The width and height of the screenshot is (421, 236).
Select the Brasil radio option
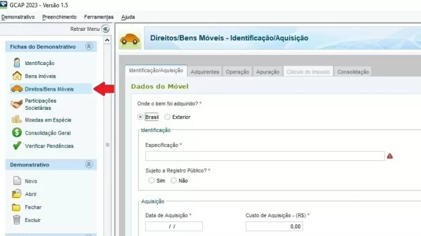(140, 117)
